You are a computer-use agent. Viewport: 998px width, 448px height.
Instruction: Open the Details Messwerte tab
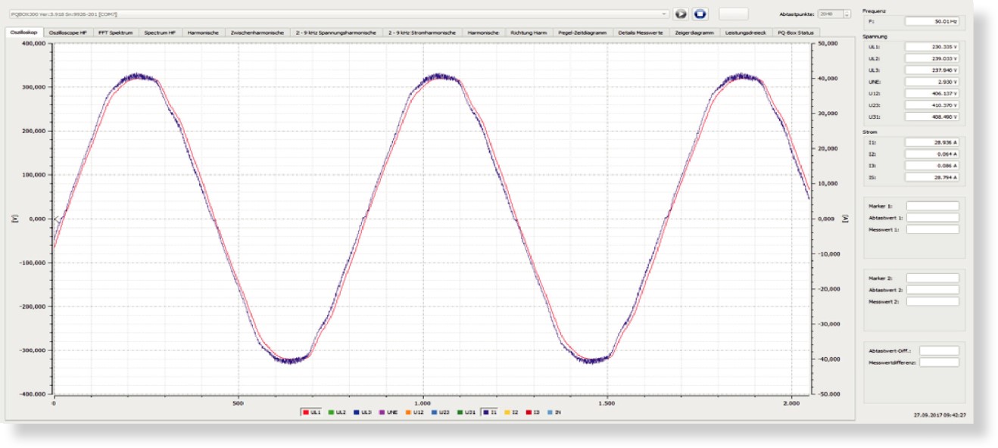[641, 33]
